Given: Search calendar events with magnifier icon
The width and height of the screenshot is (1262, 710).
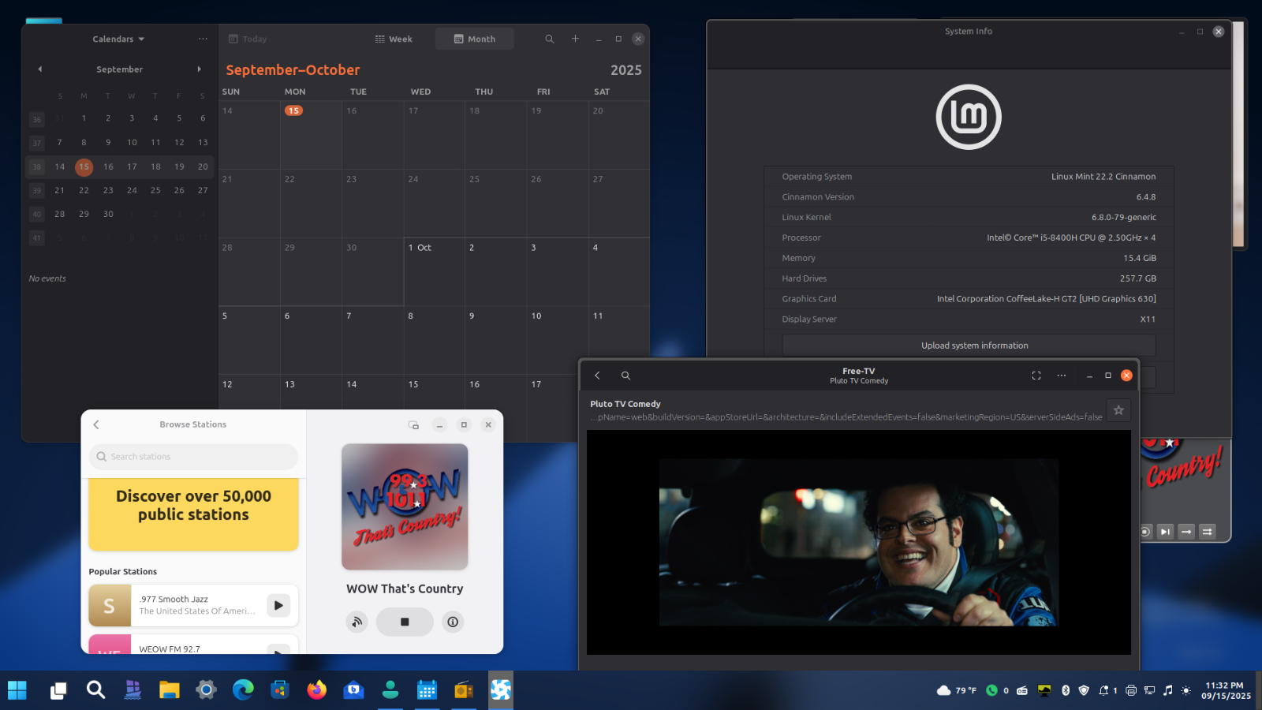Looking at the screenshot, I should coord(550,39).
